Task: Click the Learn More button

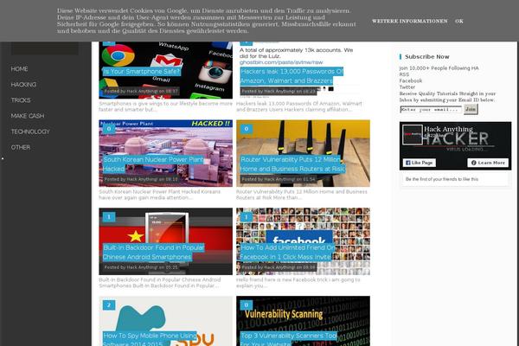Action: click(x=488, y=163)
